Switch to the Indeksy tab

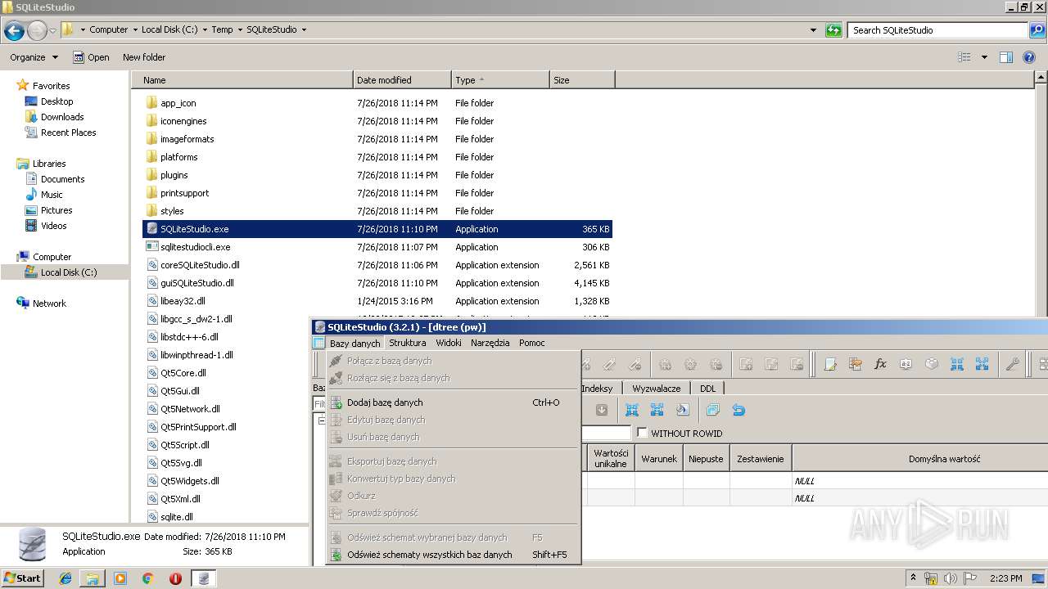point(598,389)
